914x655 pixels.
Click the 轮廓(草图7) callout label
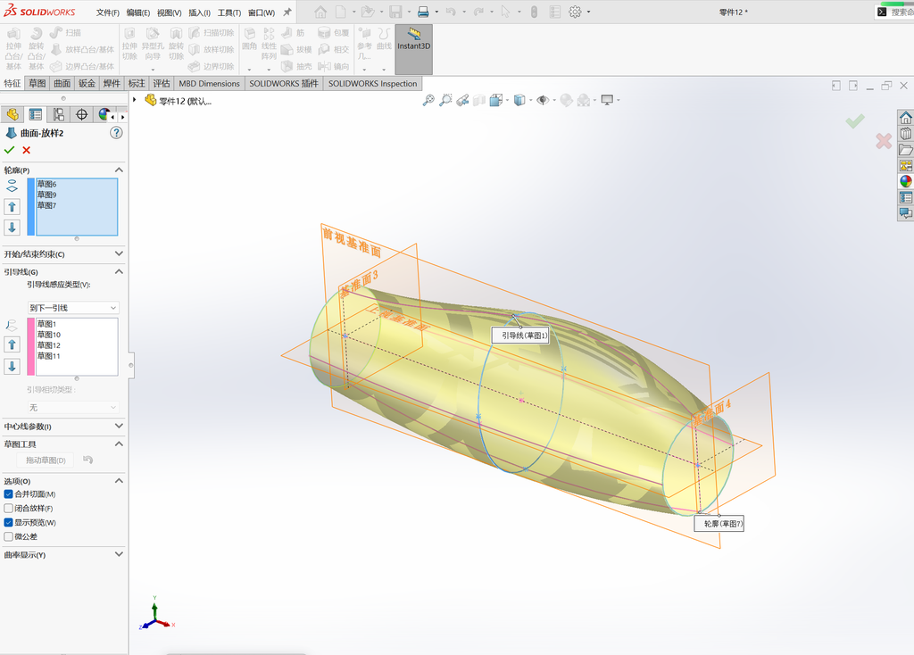(x=719, y=523)
